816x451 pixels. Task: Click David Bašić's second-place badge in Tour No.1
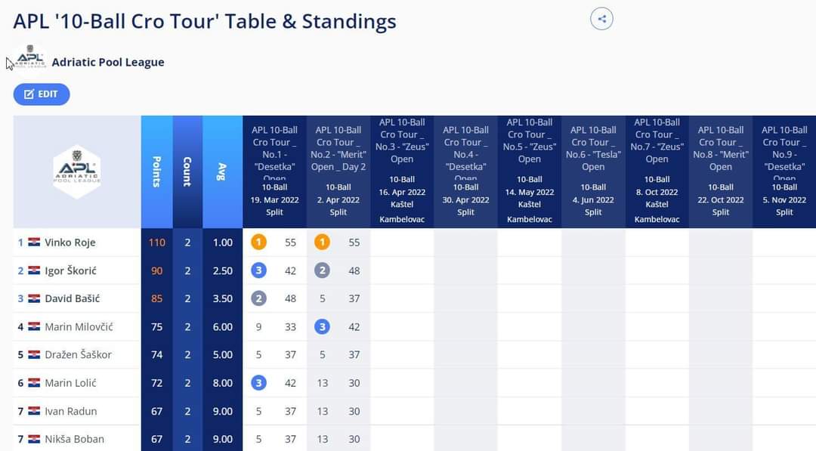(x=258, y=298)
